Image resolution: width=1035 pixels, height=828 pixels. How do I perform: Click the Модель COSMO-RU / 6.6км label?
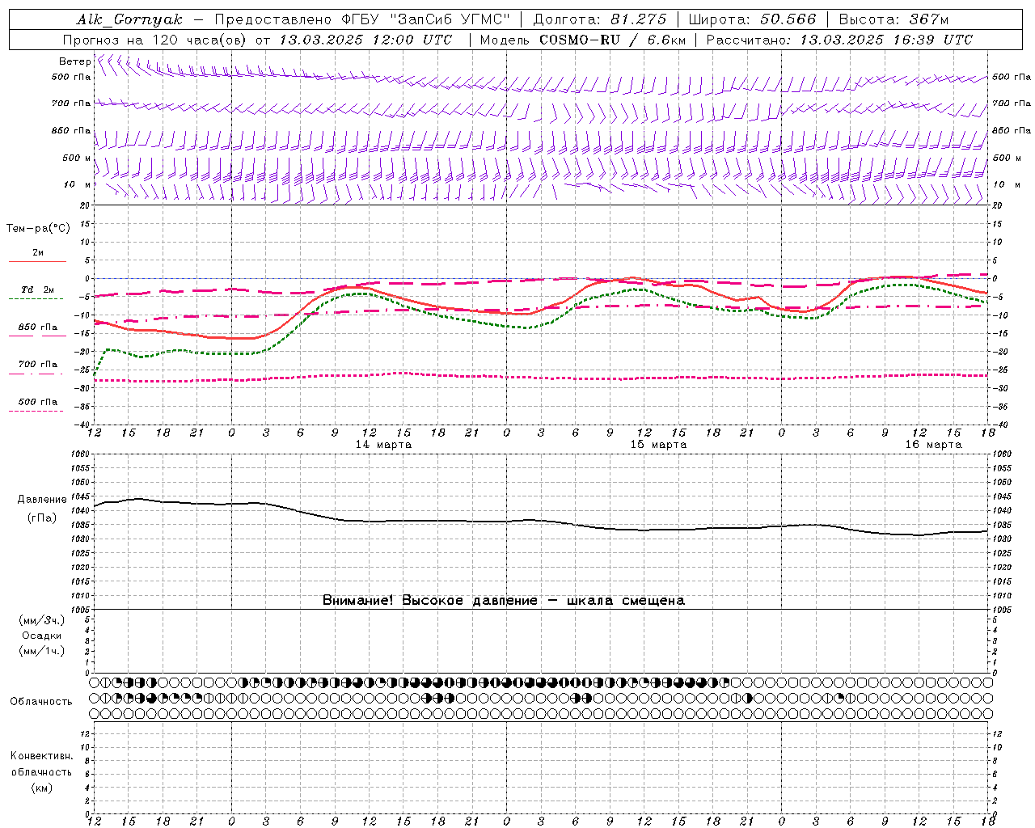(x=582, y=40)
